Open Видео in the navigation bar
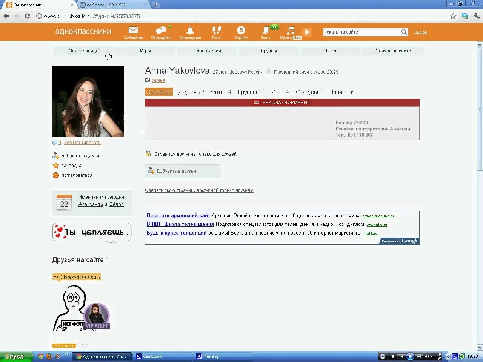 coord(331,51)
